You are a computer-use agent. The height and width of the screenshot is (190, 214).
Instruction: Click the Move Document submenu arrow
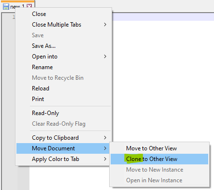click(105, 148)
